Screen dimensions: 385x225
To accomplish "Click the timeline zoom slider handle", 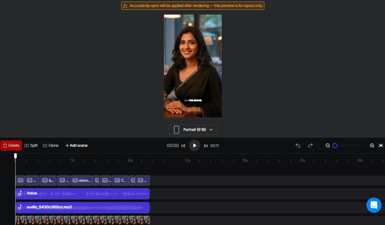I will point(335,145).
